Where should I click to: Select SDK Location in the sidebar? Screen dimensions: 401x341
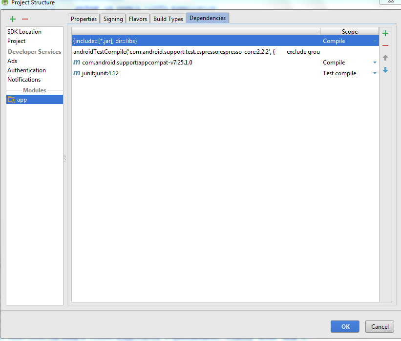(24, 32)
